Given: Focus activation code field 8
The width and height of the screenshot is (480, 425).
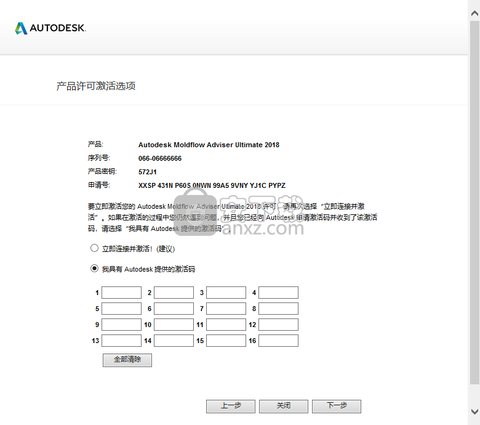Looking at the screenshot, I should tap(279, 309).
